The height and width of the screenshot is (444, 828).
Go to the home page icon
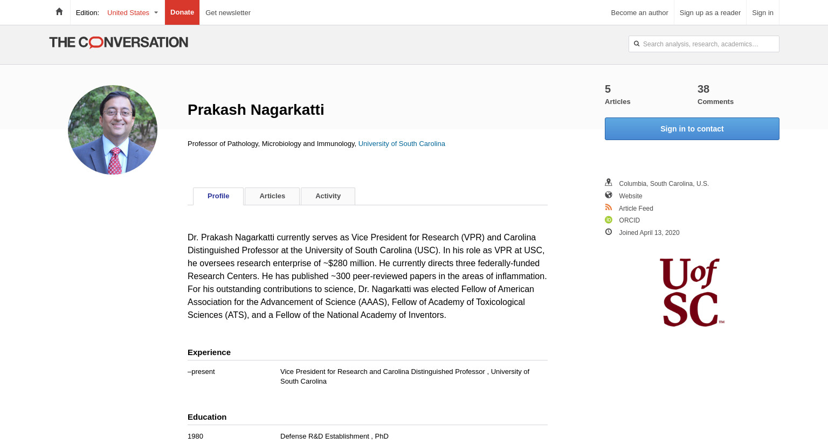click(59, 12)
